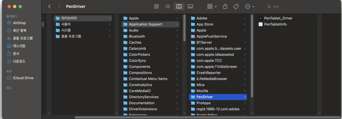
Task: Select the column view button
Action: pyautogui.click(x=179, y=6)
